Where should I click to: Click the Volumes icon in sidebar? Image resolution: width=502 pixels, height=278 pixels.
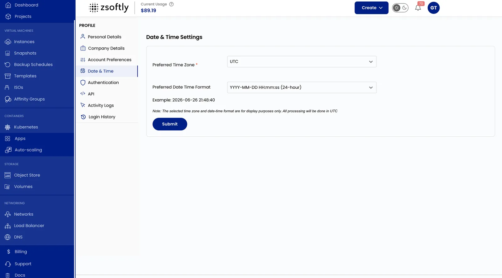pos(8,187)
